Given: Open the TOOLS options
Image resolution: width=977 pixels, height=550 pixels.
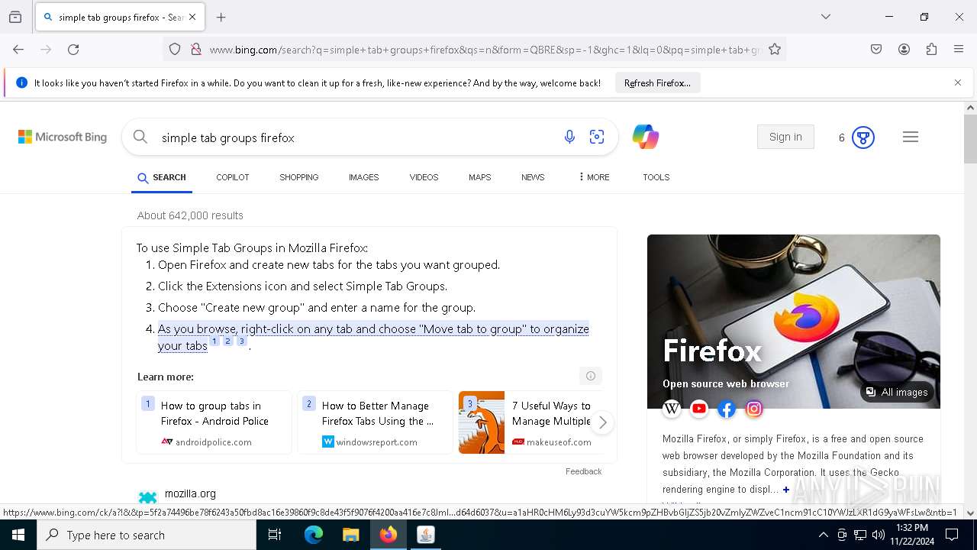Looking at the screenshot, I should (656, 177).
